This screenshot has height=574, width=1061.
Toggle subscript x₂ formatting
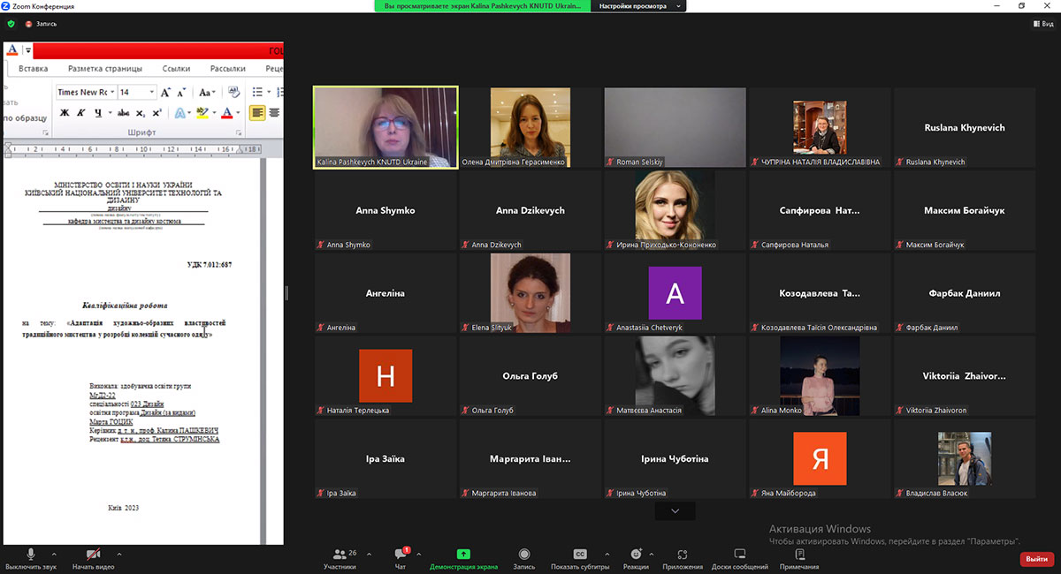141,113
